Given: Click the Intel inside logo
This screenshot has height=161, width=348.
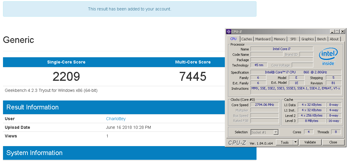Looking at the screenshot, I should click(329, 57).
